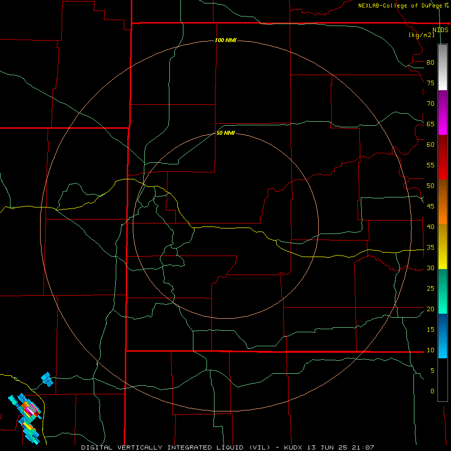
Task: Click the 30 value on the scale
Action: point(430,268)
